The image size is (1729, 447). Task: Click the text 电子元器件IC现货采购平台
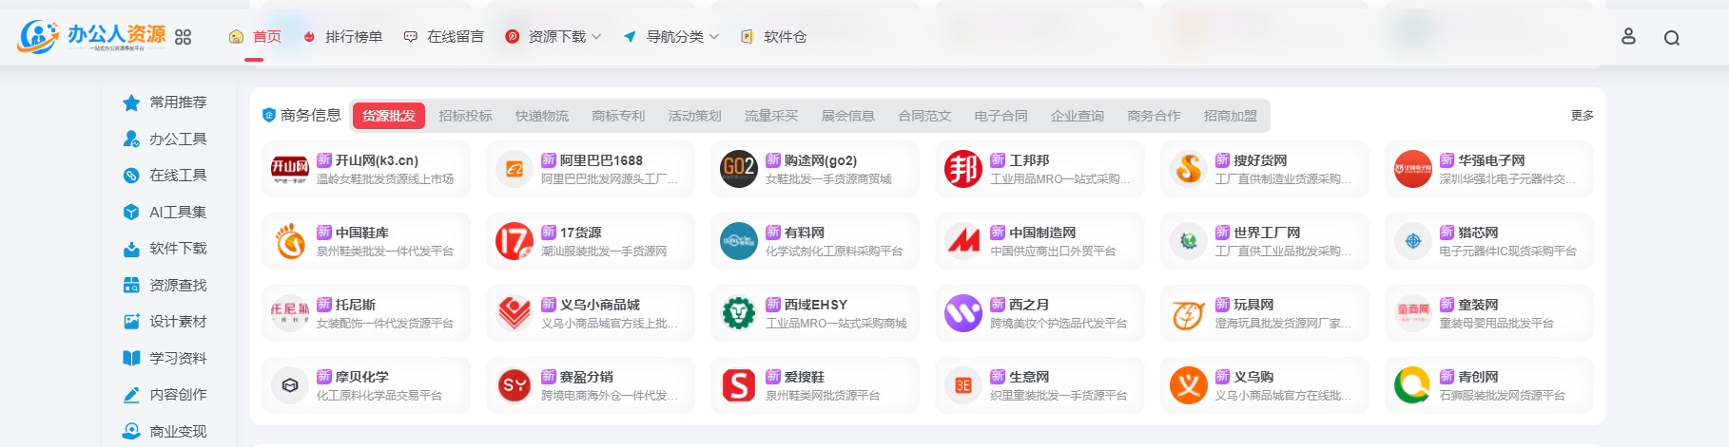tap(1507, 251)
